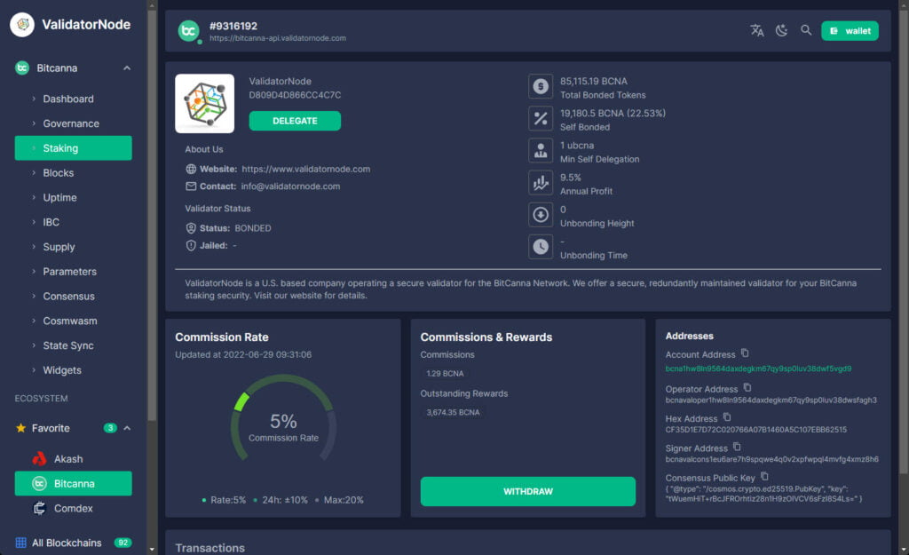Click the info@validatornode.com contact link
Screen dimensions: 909x555
290,186
